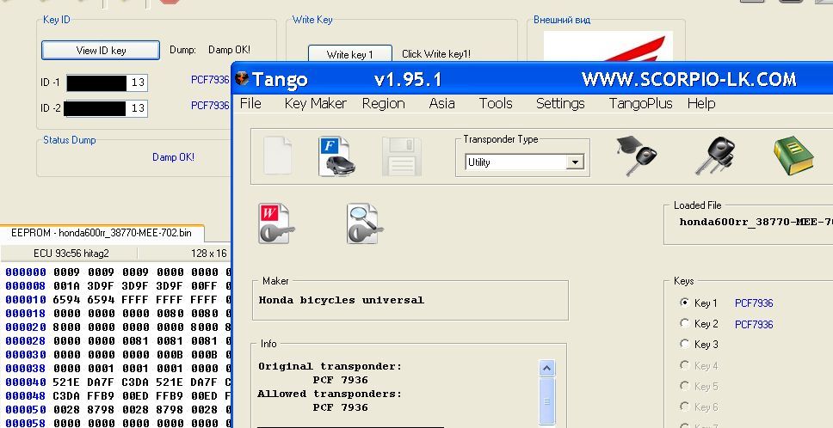Viewport: 833px width, 428px height.
Task: Open the Tools menu
Action: click(x=495, y=103)
